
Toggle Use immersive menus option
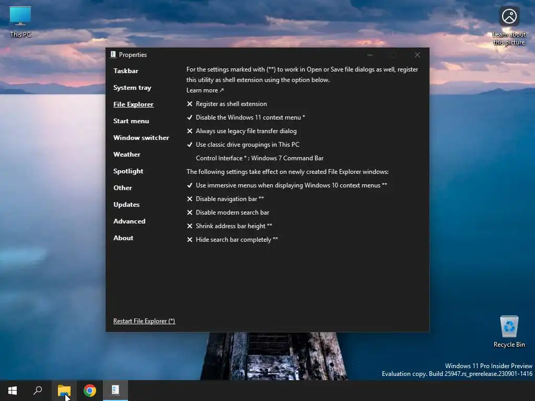[x=287, y=185]
